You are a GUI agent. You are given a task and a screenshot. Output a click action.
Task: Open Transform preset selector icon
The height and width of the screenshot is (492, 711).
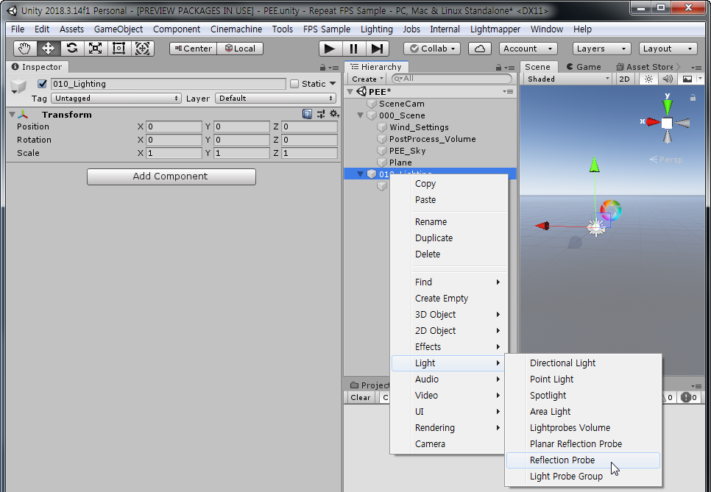tap(321, 114)
